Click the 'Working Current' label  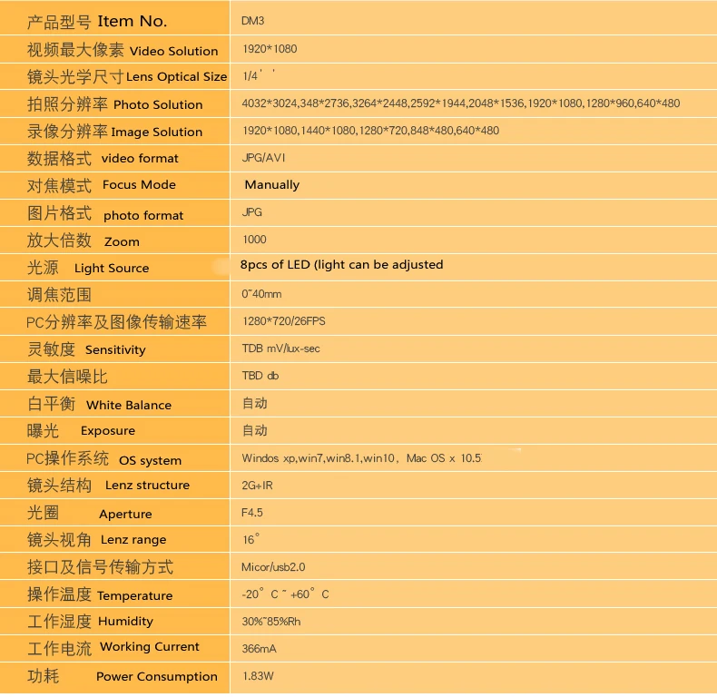[150, 647]
